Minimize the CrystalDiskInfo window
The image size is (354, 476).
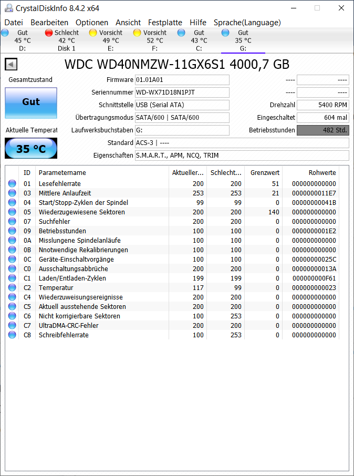(293, 8)
